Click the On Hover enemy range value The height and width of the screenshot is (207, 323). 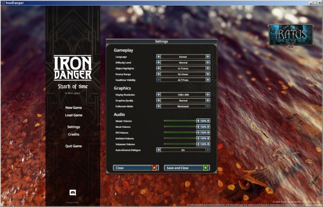tap(183, 74)
